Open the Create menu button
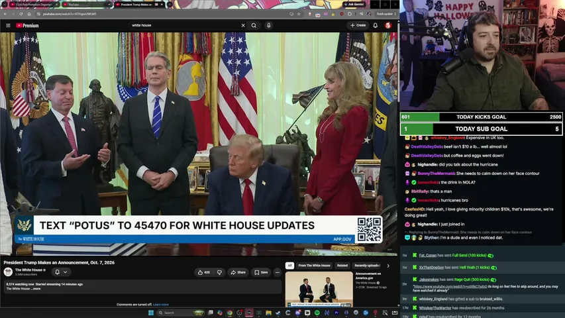Screen dimensions: 565x318 coord(358,26)
